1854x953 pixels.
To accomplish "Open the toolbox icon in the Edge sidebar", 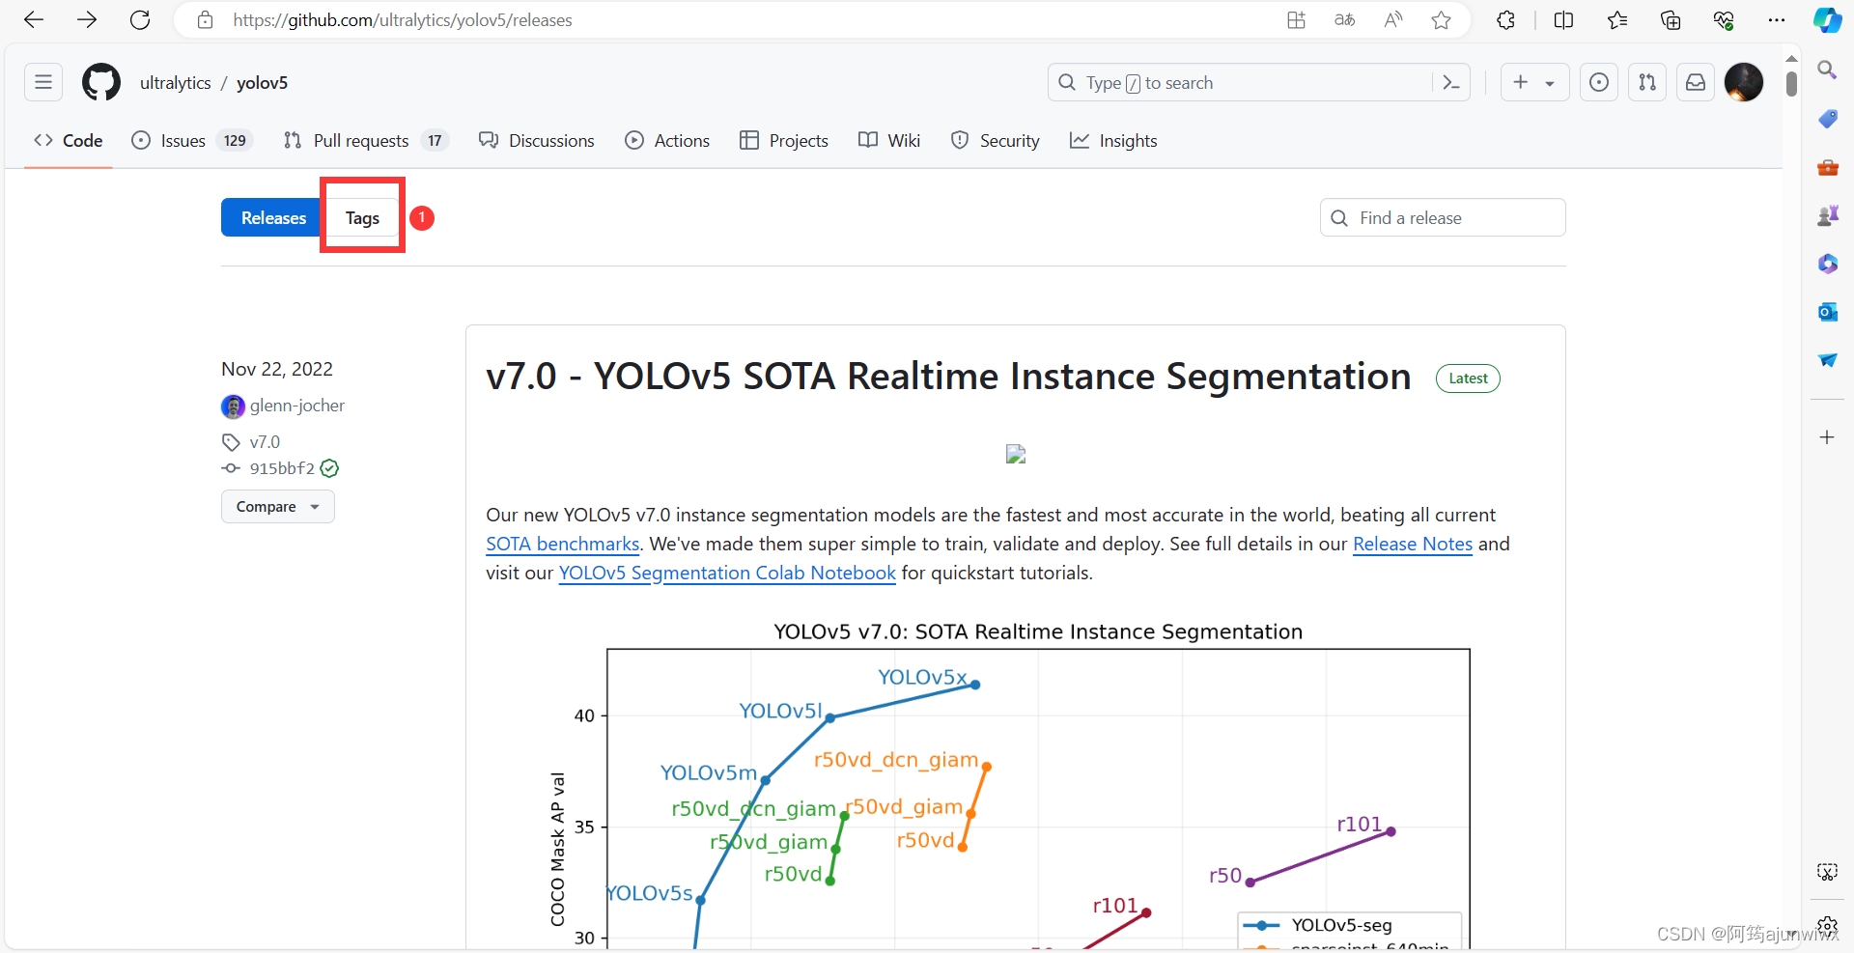I will click(x=1827, y=167).
